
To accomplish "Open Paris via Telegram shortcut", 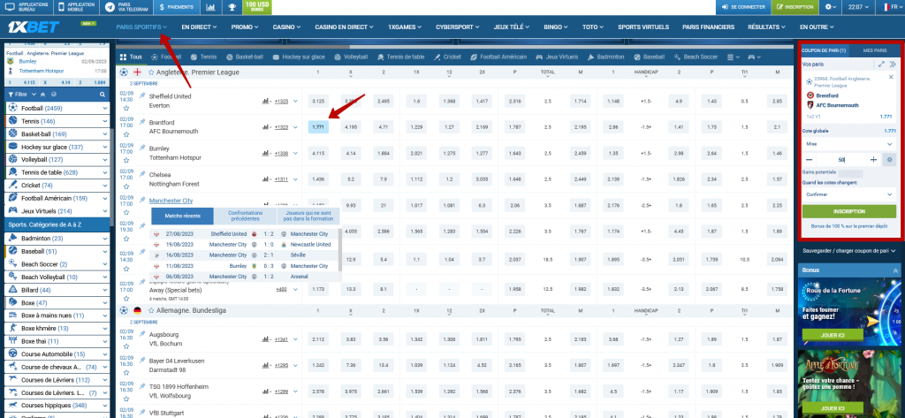I will click(125, 7).
